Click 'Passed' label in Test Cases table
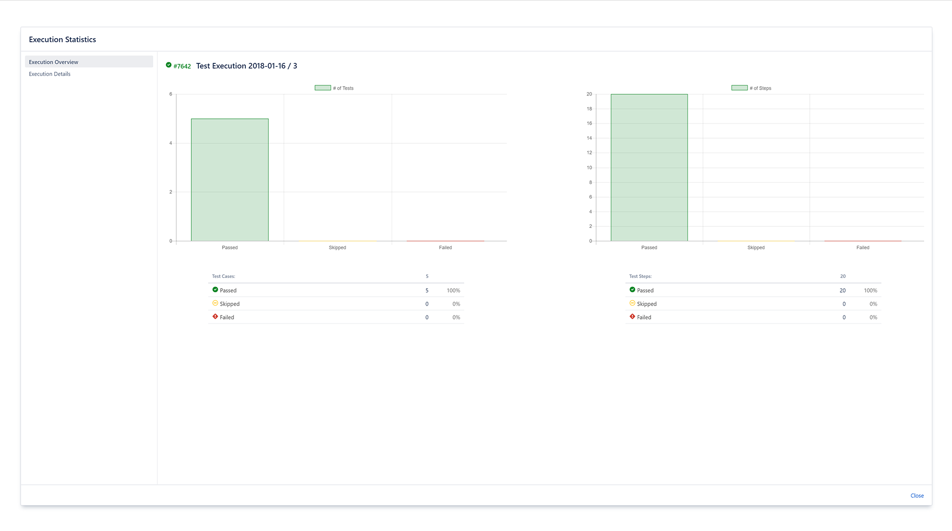 [228, 291]
